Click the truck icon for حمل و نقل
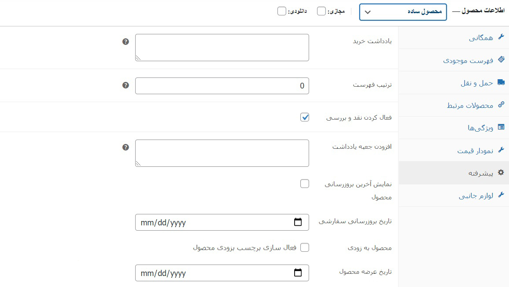Viewport: 509px width, 287px height. (501, 82)
